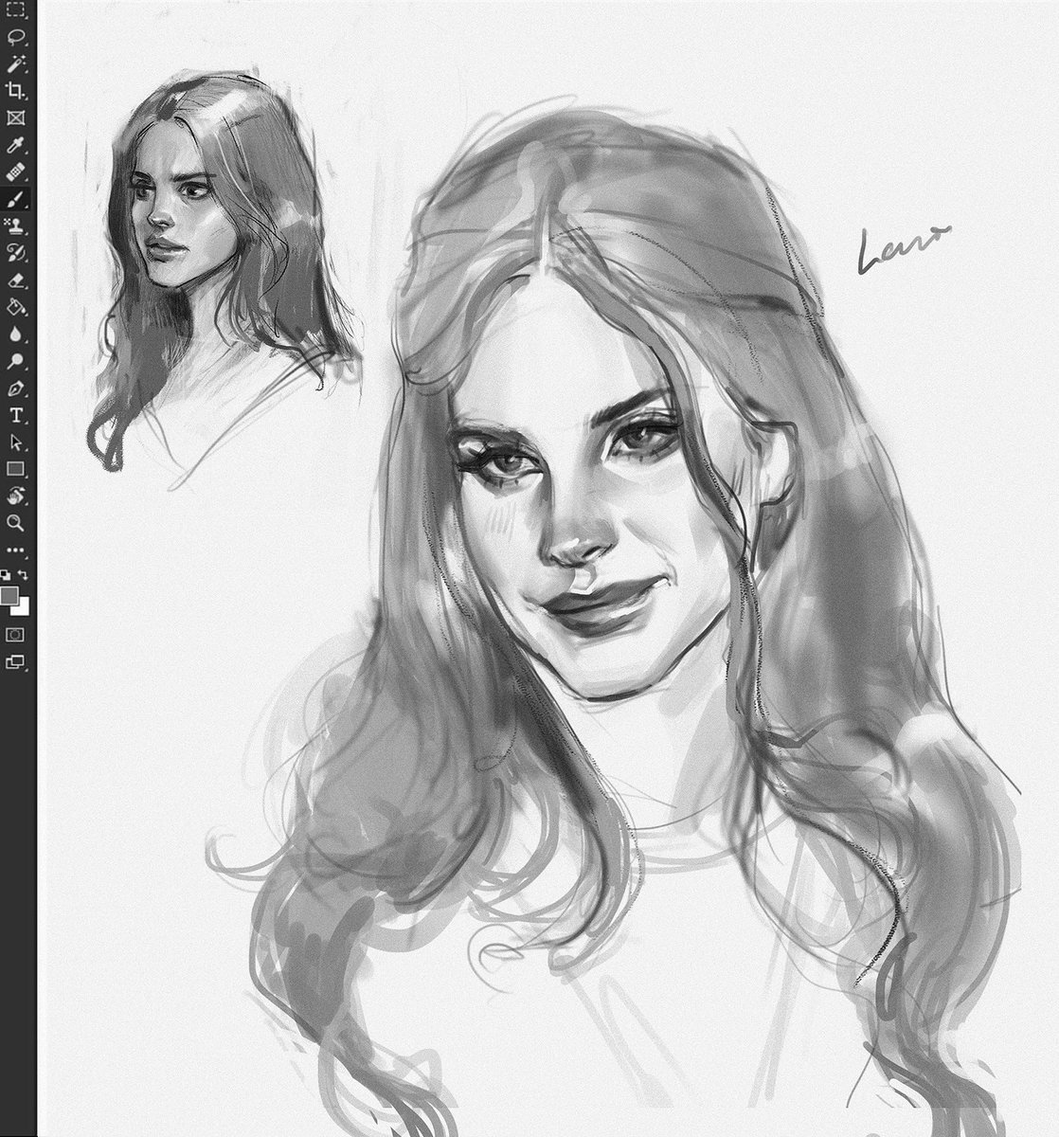Select the Lasso tool
This screenshot has height=1137, width=1059.
coord(16,37)
